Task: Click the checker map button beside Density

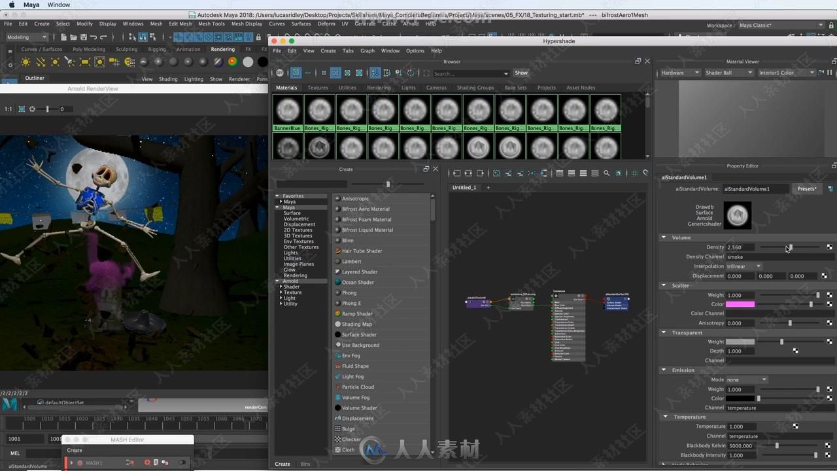Action: point(829,247)
